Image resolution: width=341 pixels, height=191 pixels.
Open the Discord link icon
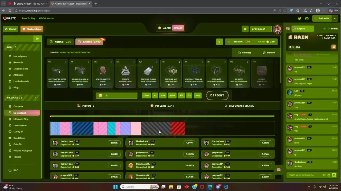(307, 18)
